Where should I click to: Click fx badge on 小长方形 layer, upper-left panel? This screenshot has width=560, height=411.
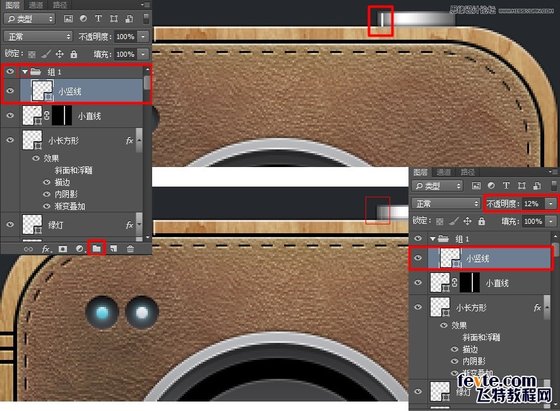(129, 141)
